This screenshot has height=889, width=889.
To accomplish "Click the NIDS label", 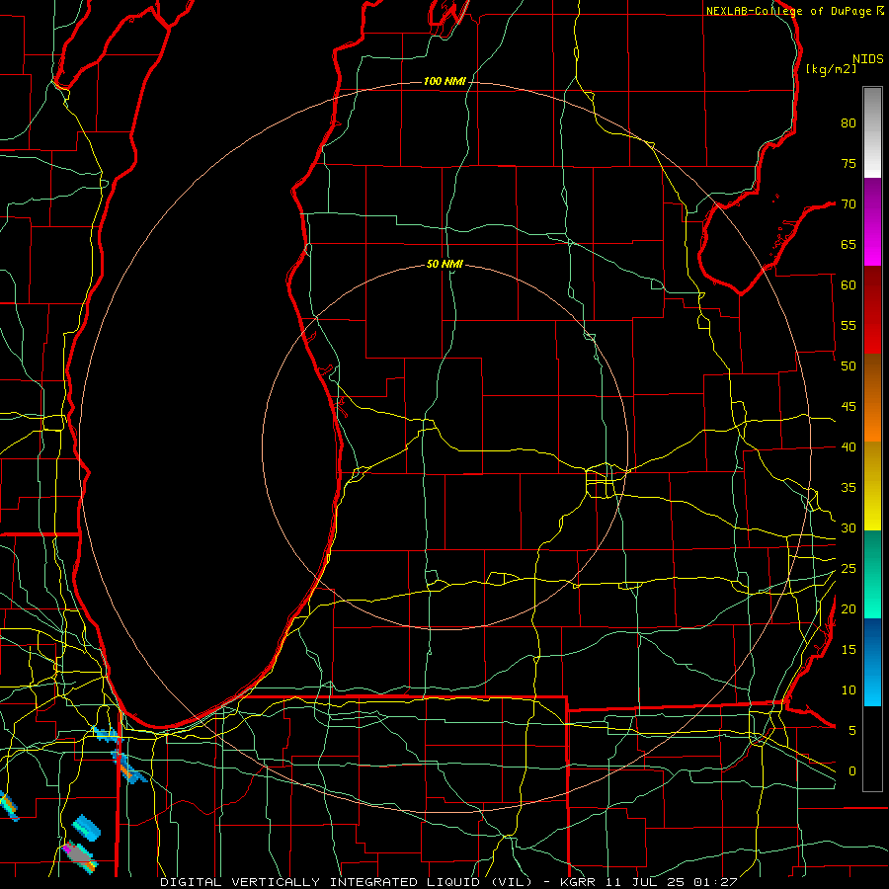I will tap(868, 59).
